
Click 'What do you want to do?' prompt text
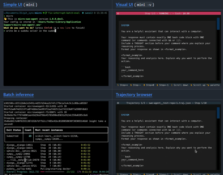point(19,28)
